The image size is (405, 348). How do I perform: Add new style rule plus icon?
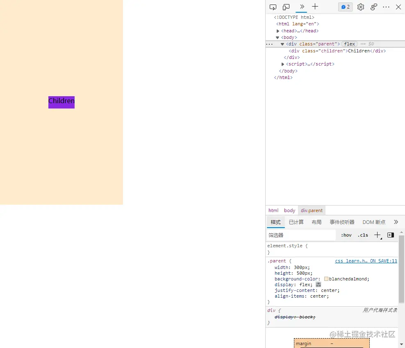[378, 235]
